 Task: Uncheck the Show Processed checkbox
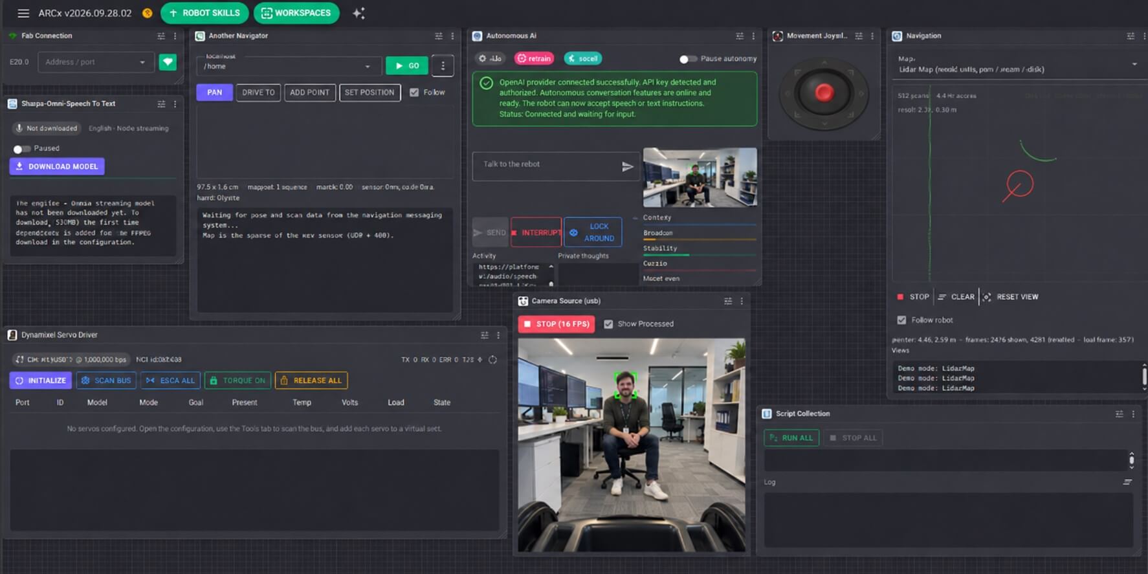point(608,324)
